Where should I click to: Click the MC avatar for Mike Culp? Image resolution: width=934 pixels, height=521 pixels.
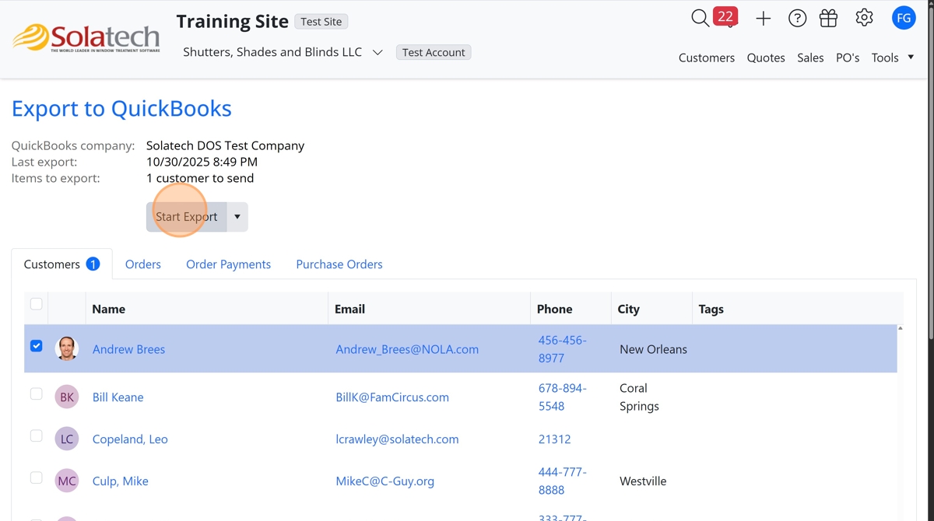pos(67,481)
